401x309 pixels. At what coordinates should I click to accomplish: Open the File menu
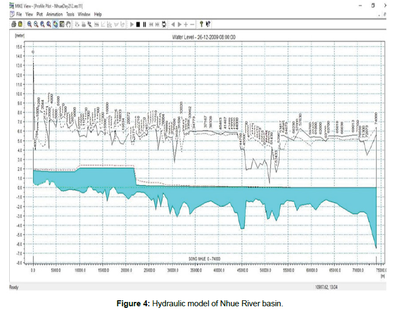pos(18,14)
